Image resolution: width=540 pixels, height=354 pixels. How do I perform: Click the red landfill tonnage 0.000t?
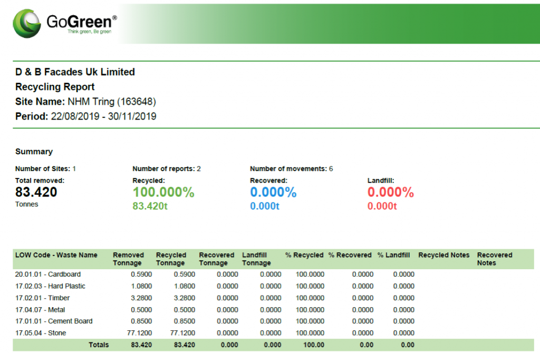[x=382, y=206]
